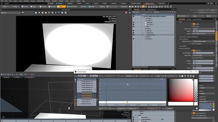The image size is (218, 122).
Task: Toggle Snapping in the toolbar
Action: (102, 7)
